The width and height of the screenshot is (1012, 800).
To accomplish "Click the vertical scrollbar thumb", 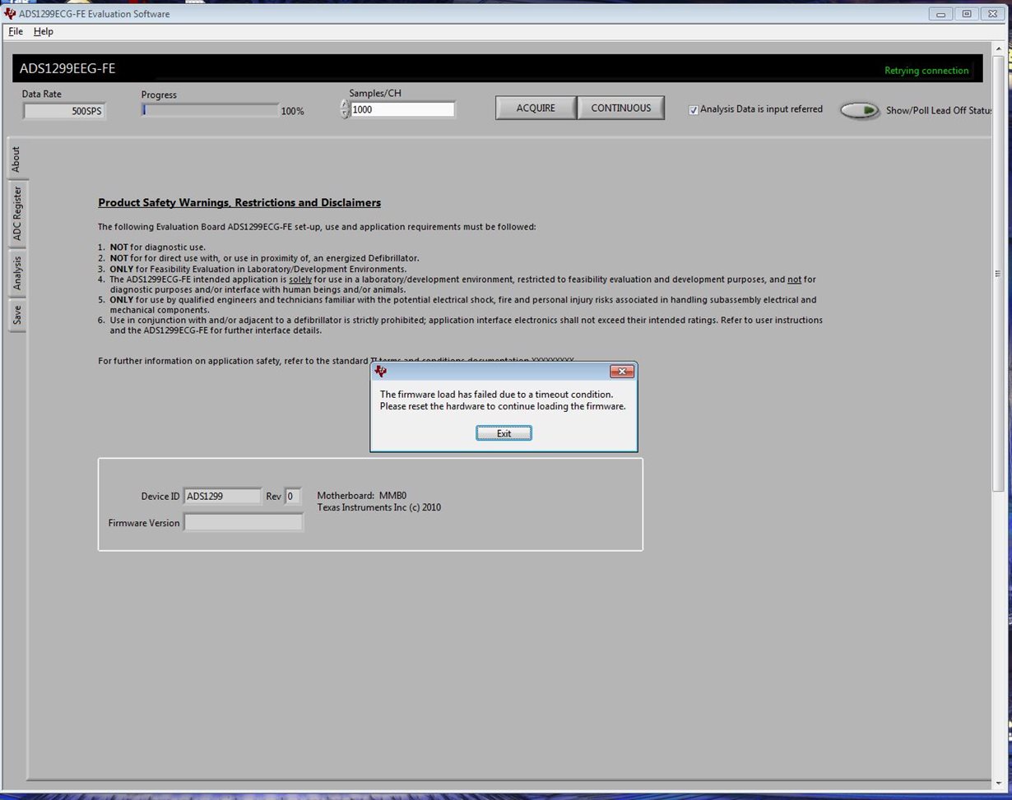I will [999, 274].
